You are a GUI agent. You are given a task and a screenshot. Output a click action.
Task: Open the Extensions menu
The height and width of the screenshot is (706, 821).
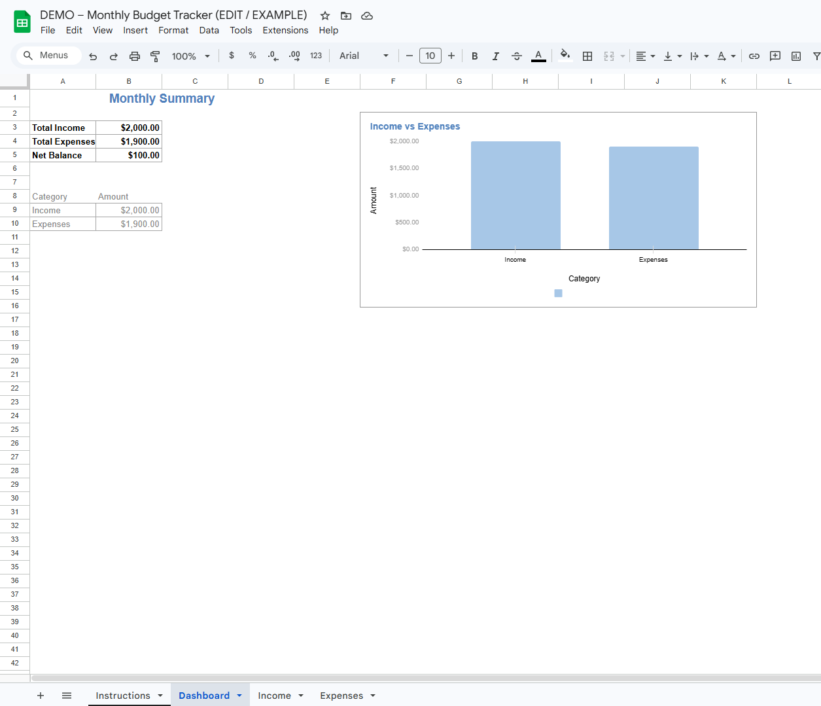point(285,30)
